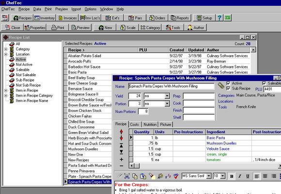This screenshot has width=281, height=194.
Task: Open recipe Properties
Action: (35, 28)
